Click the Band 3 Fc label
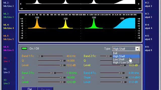 pos(28,73)
